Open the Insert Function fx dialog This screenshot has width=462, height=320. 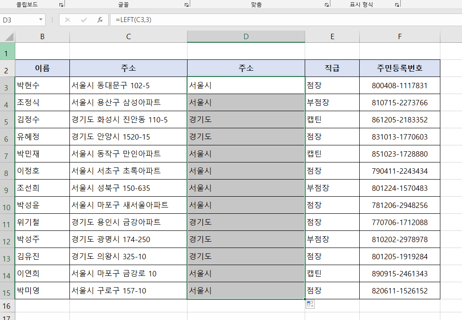coord(100,20)
